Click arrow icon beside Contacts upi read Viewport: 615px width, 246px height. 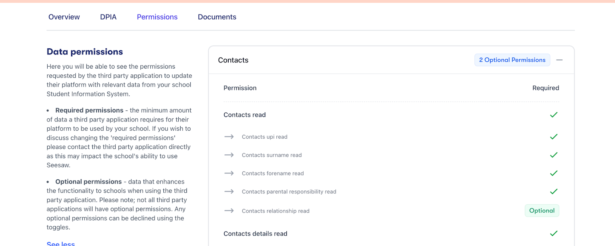229,137
